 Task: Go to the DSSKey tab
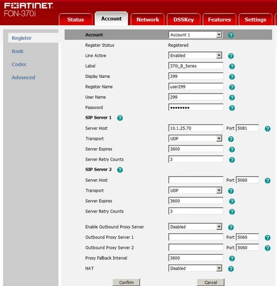(x=183, y=20)
